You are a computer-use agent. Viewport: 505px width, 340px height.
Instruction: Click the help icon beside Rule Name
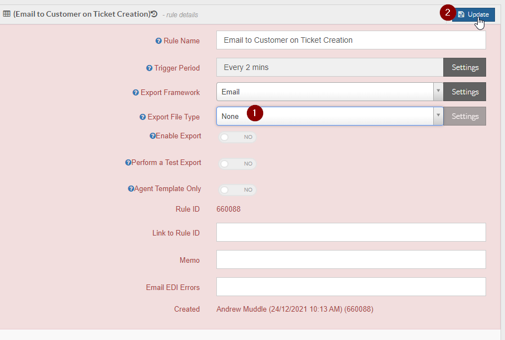[x=159, y=41]
